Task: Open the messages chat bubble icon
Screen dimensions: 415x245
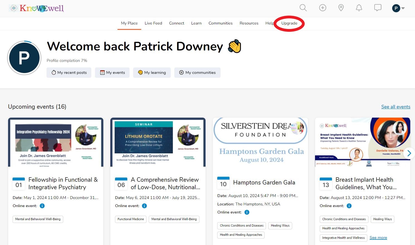Action: tap(378, 8)
